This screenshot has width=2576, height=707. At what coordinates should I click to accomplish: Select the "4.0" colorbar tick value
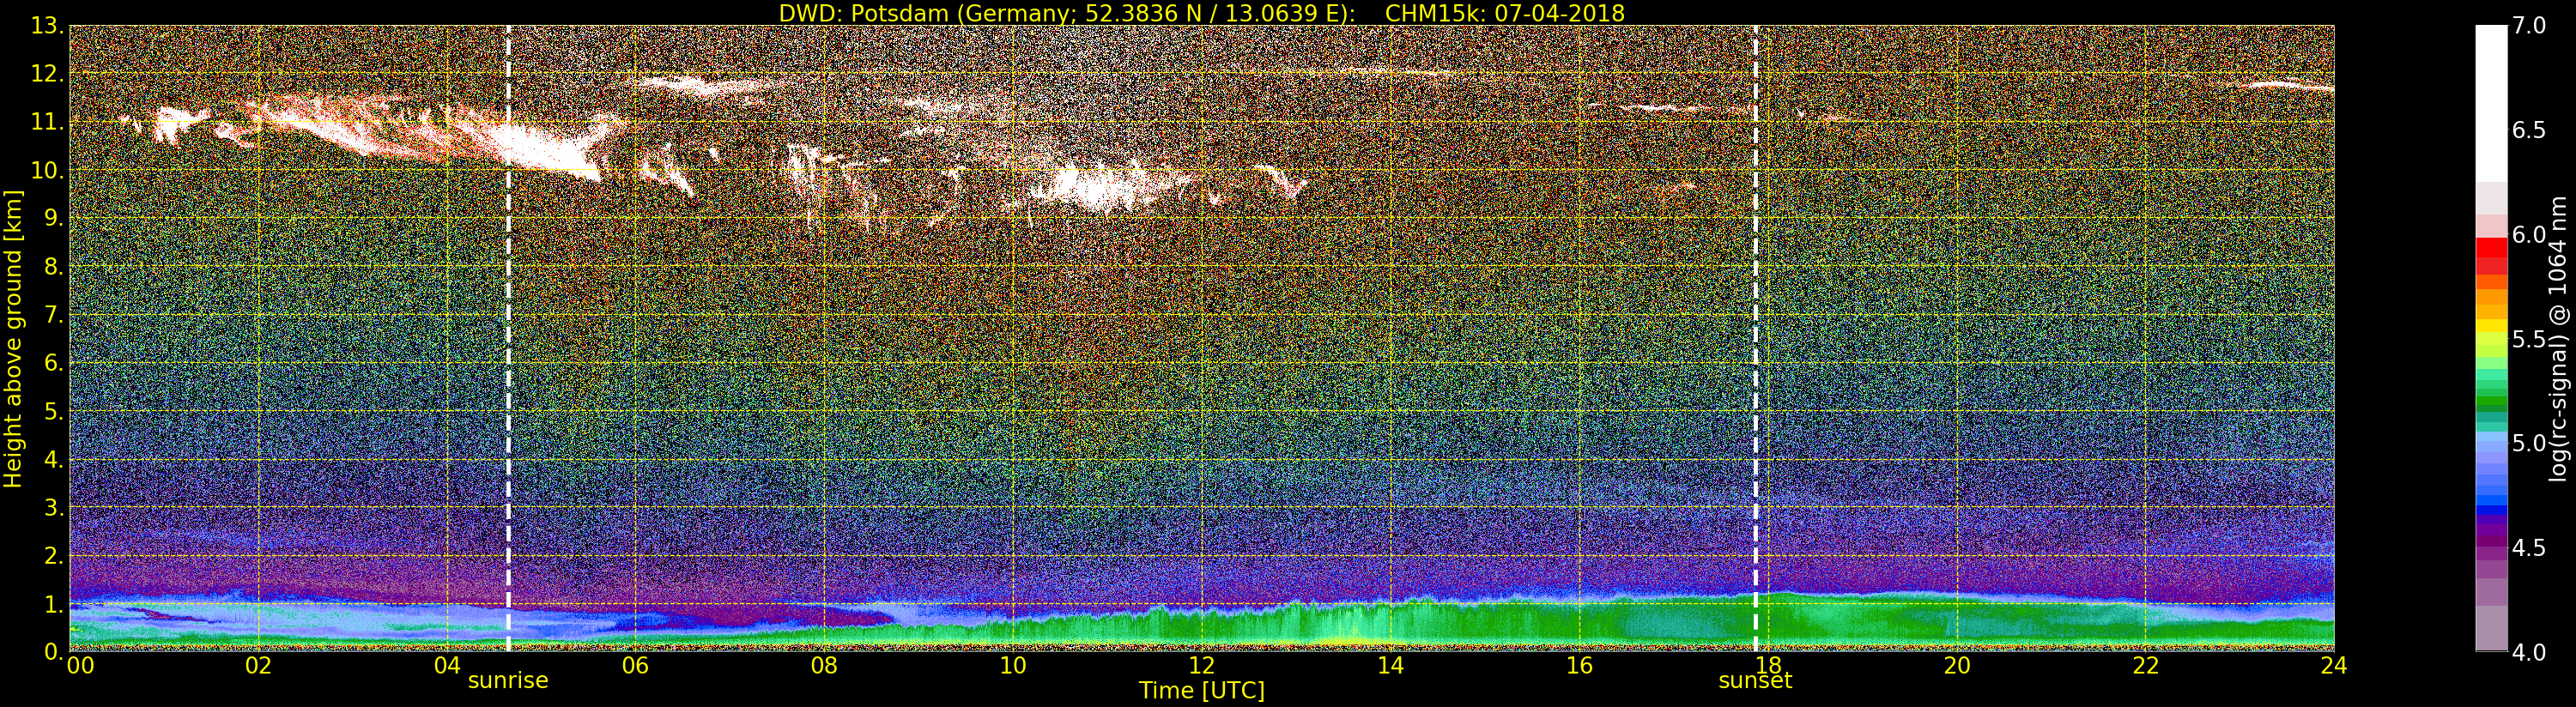coord(2530,652)
